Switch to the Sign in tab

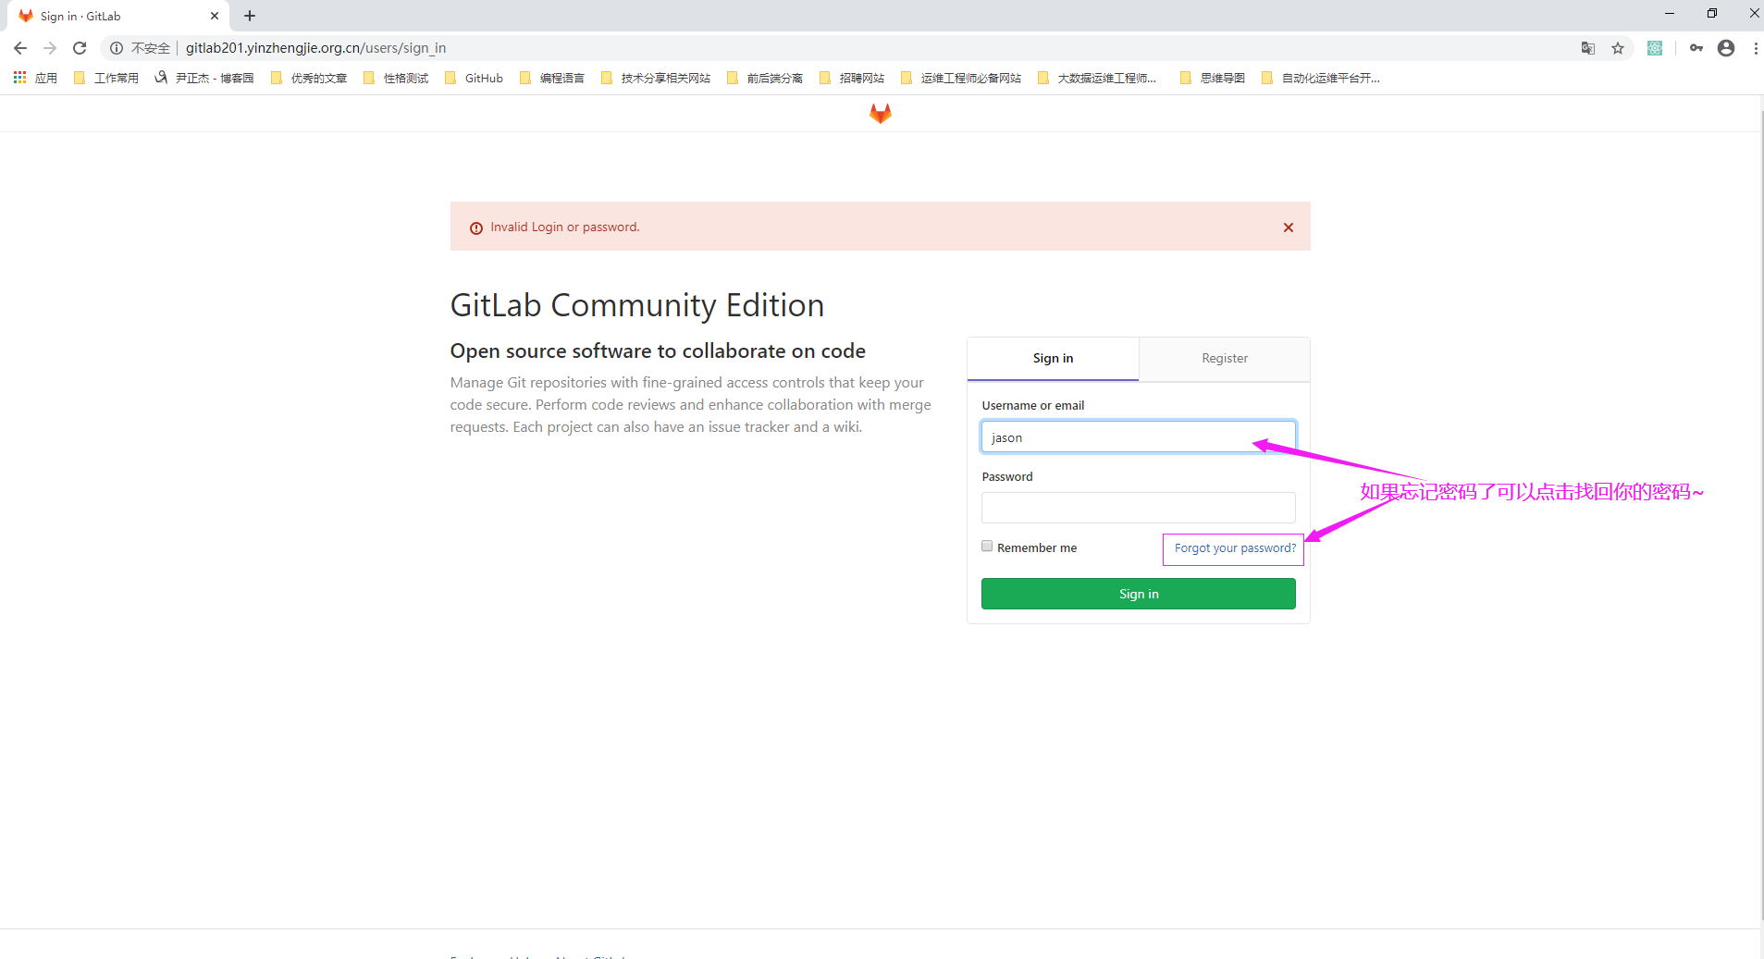1053,359
